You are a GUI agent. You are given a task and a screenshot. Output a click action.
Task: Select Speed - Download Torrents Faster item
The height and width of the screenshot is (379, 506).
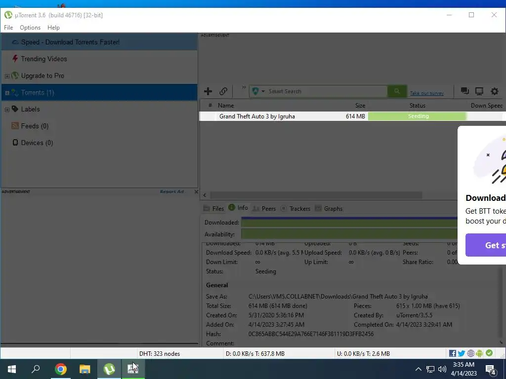99,42
